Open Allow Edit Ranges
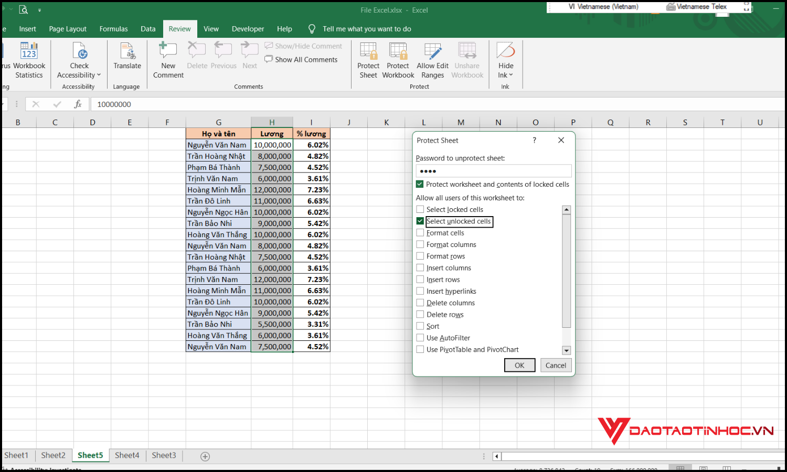The image size is (787, 472). pyautogui.click(x=432, y=60)
